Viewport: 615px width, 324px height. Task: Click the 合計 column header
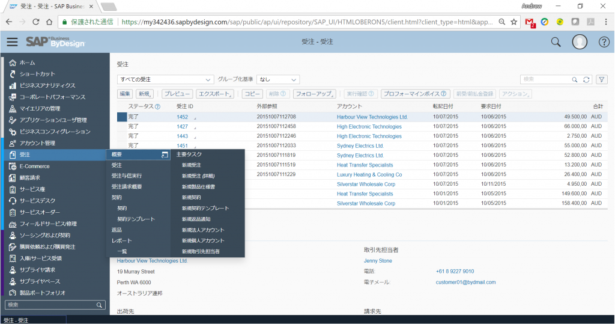598,106
